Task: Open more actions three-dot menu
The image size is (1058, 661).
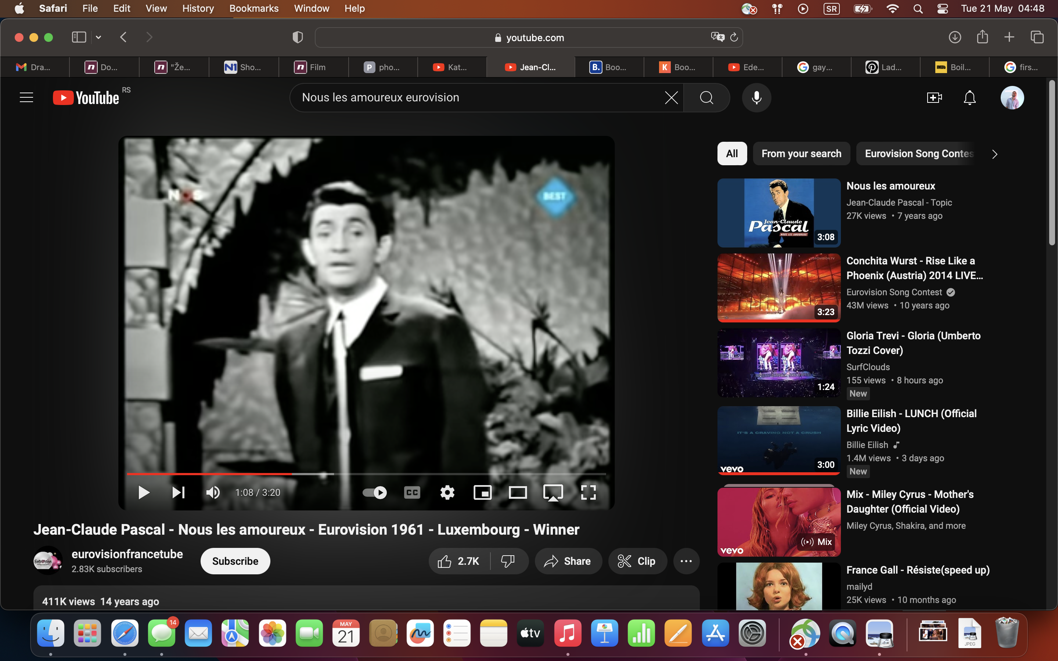Action: pyautogui.click(x=686, y=561)
